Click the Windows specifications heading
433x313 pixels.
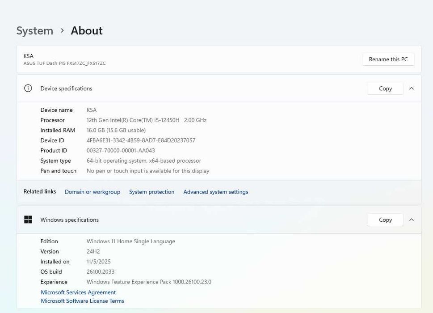click(x=70, y=220)
